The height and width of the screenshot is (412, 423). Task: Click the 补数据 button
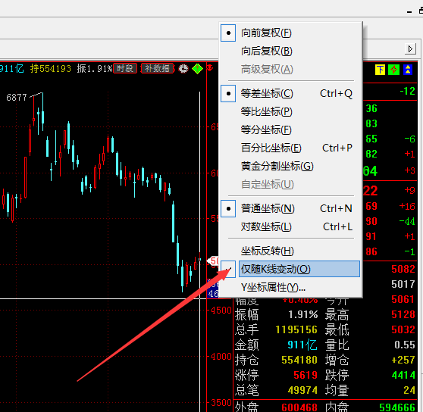click(x=157, y=68)
